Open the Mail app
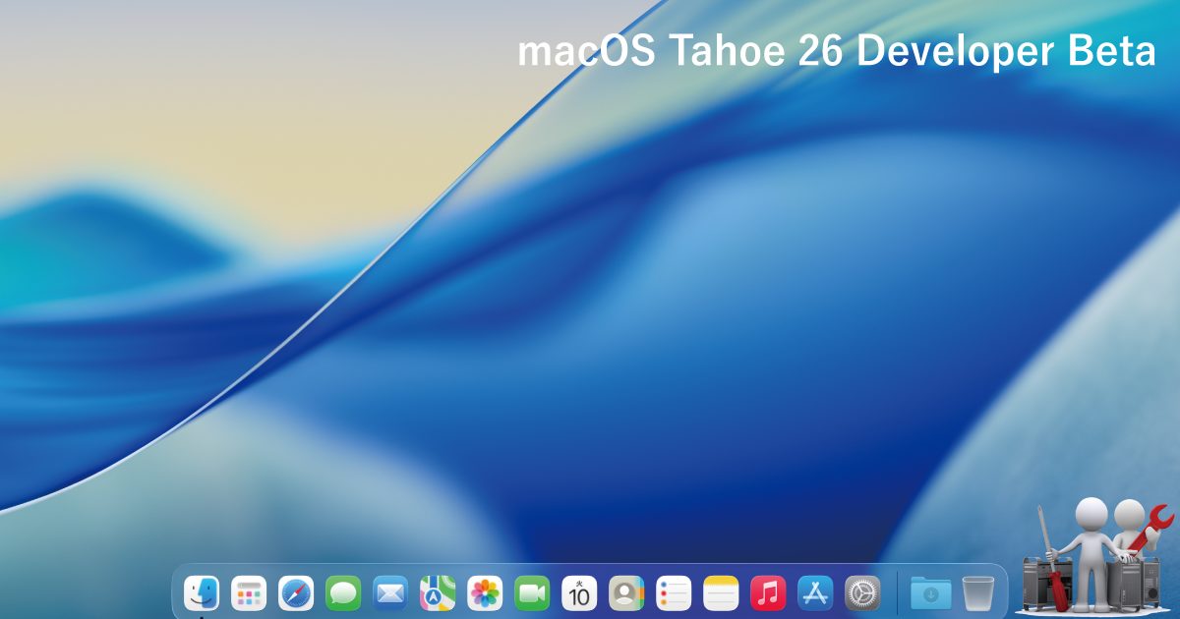Screen dimensions: 1180x619 [x=389, y=592]
